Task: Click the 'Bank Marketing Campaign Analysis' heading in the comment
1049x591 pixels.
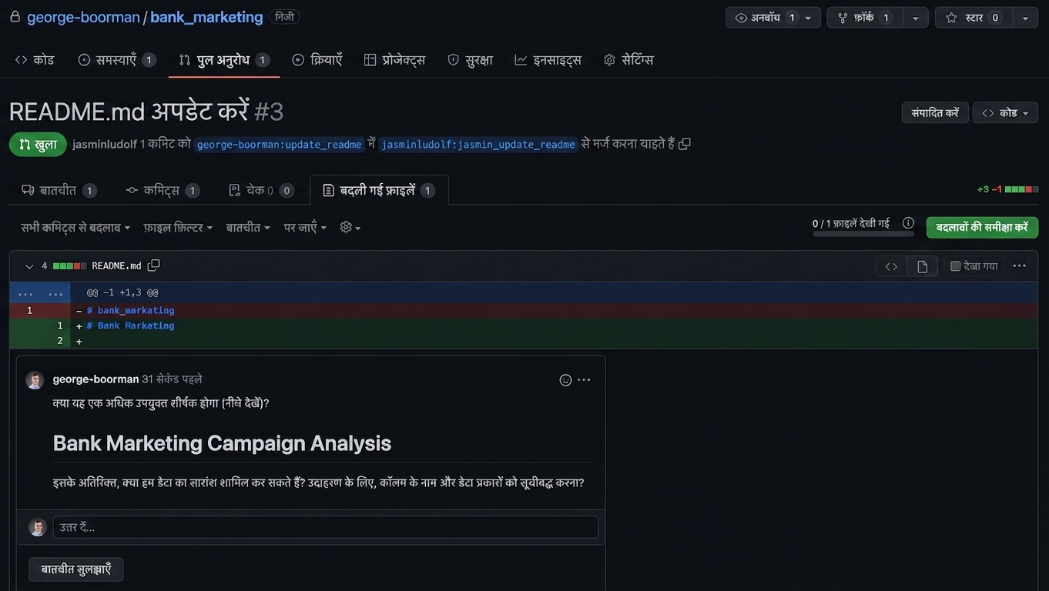Action: click(222, 443)
